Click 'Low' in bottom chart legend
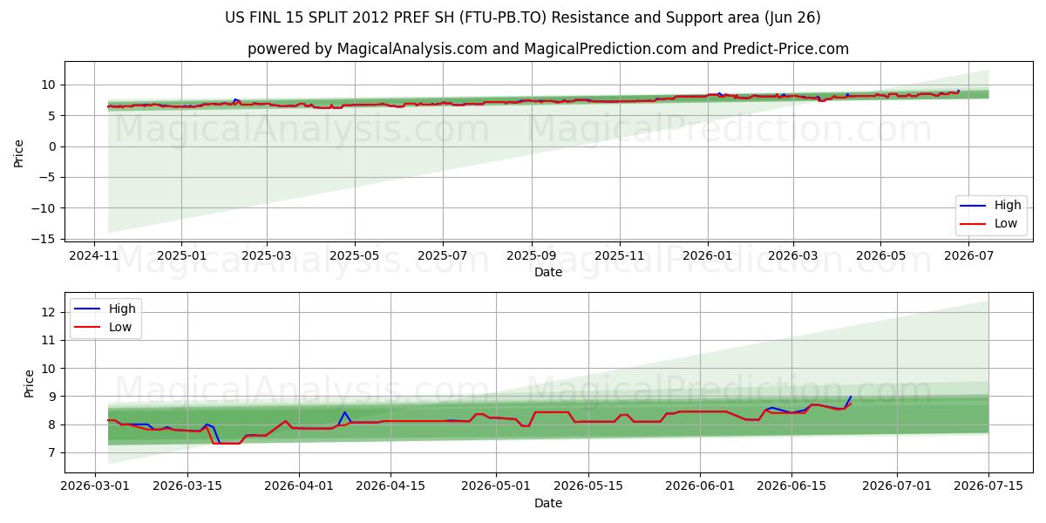 pyautogui.click(x=120, y=327)
